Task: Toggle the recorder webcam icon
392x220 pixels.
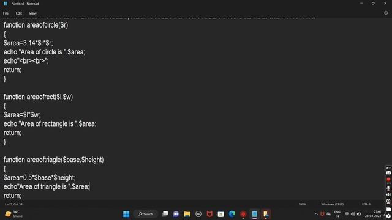Action: [388, 201]
